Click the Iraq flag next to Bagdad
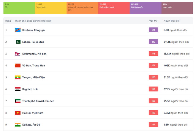The height and width of the screenshot is (131, 196). [18, 89]
